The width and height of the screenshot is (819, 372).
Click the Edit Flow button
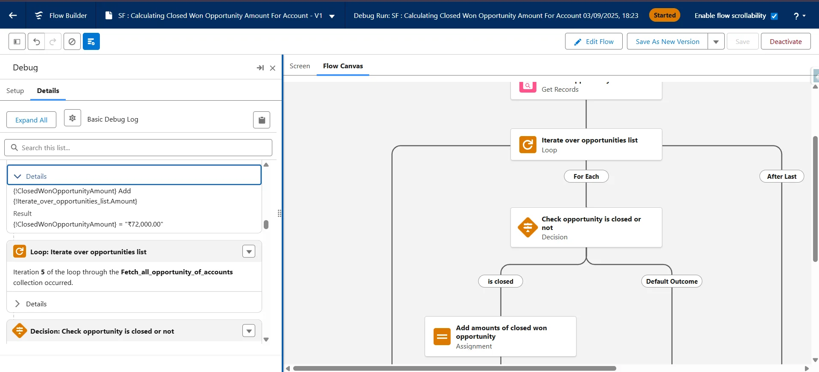[x=594, y=41]
